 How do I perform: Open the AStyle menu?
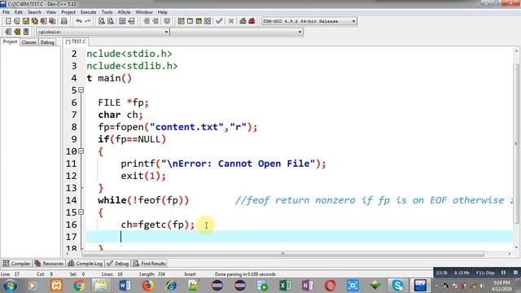point(124,12)
